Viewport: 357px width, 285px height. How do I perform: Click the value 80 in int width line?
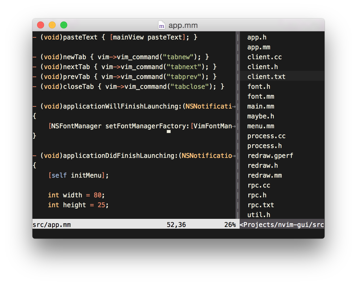(97, 195)
